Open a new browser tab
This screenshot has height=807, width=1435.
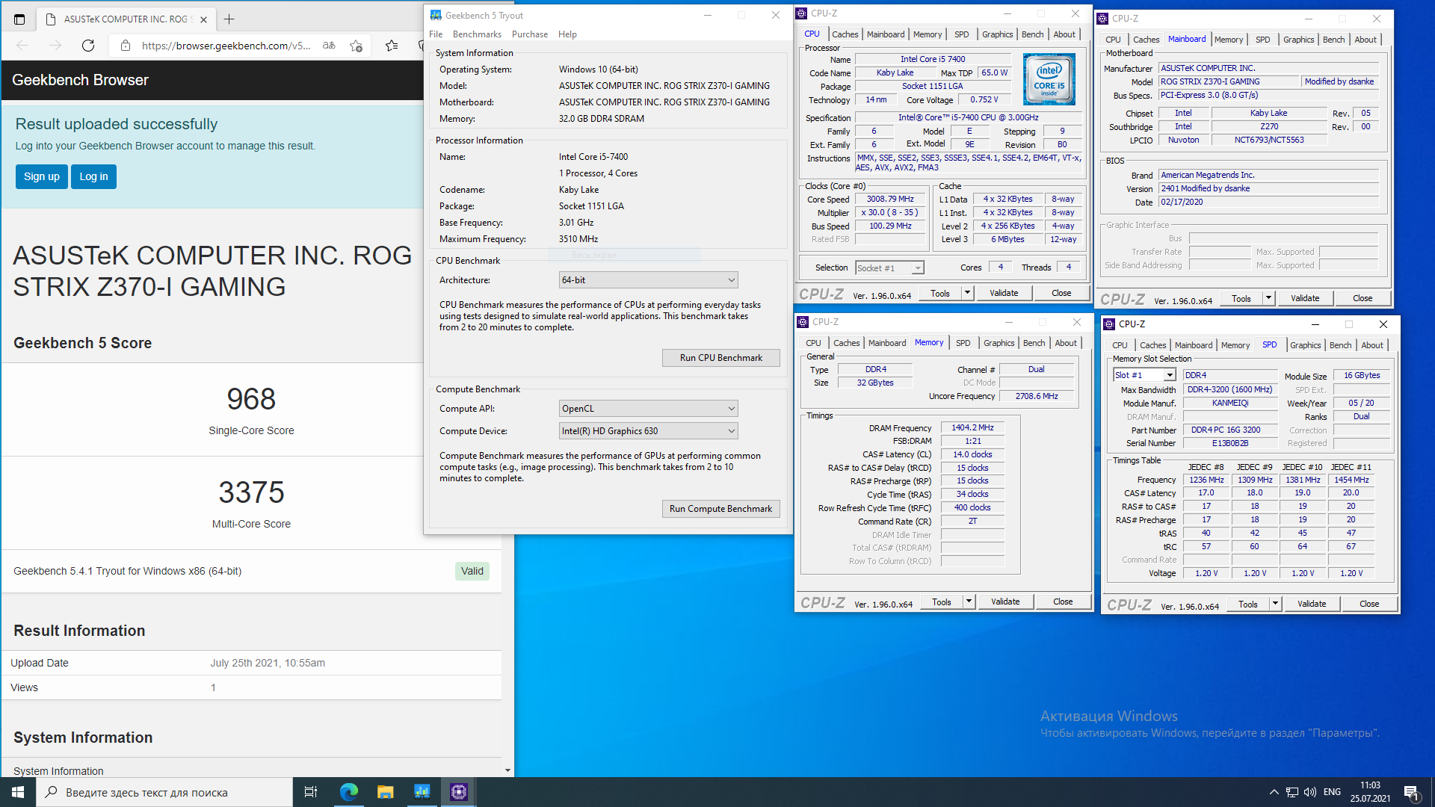(229, 19)
